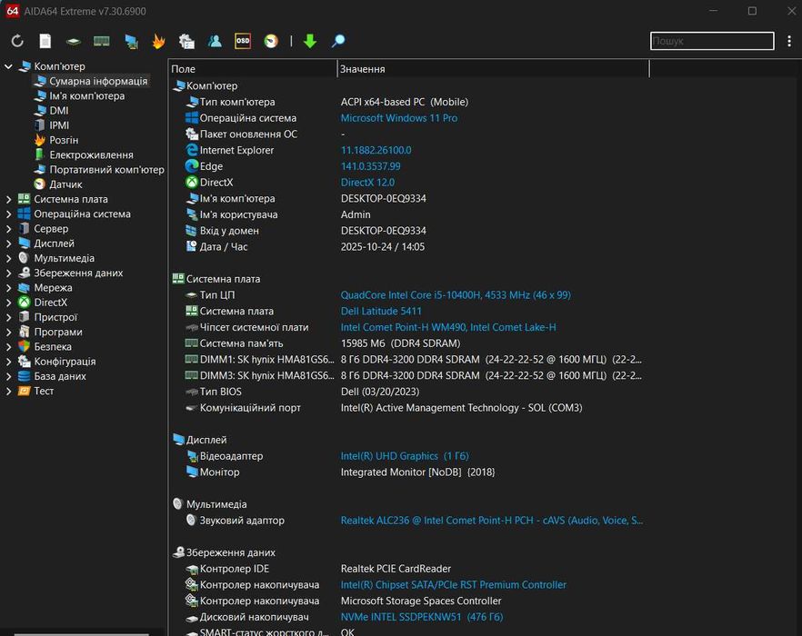Image resolution: width=802 pixels, height=636 pixels.
Task: Open the Microsoft Windows 11 Pro link
Action: (x=399, y=118)
